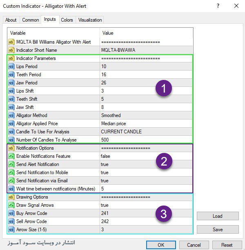Viewport: 245px width, 250px height.
Task: Click the 'ab' icon beside Notification Options
Action: (x=11, y=148)
